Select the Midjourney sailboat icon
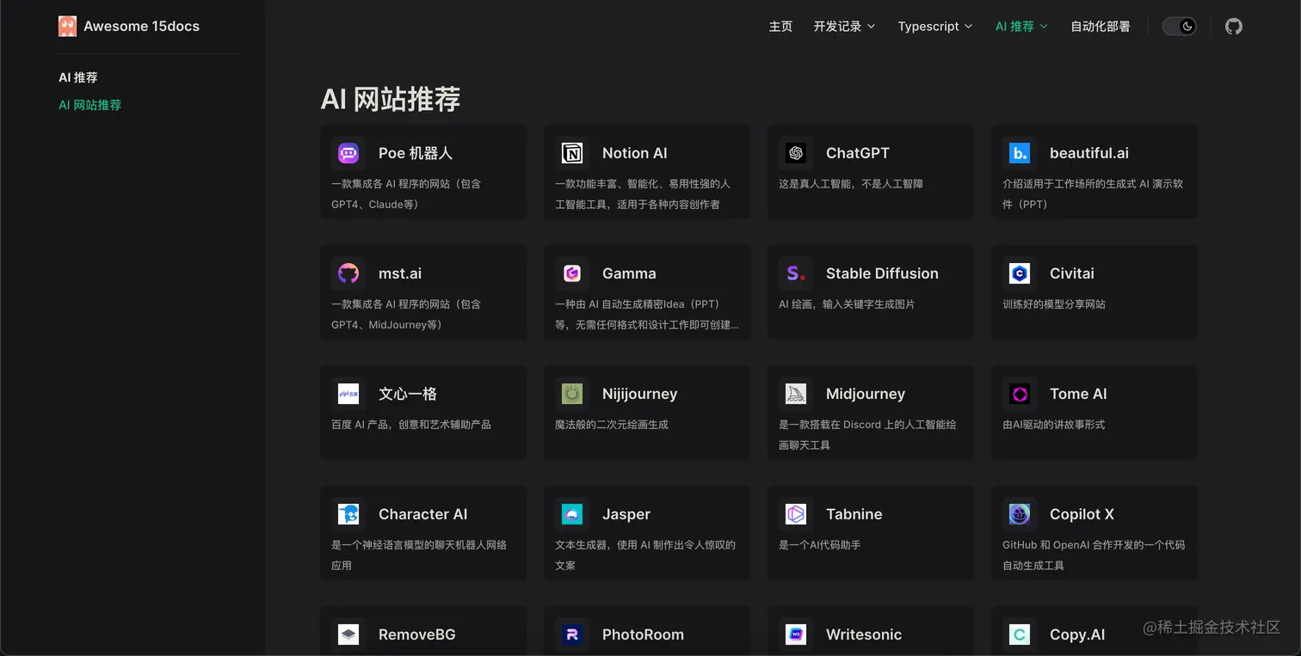The width and height of the screenshot is (1301, 656). click(795, 393)
